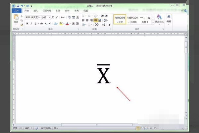Open the Font dialog launcher in 字体 group

coord(78,29)
